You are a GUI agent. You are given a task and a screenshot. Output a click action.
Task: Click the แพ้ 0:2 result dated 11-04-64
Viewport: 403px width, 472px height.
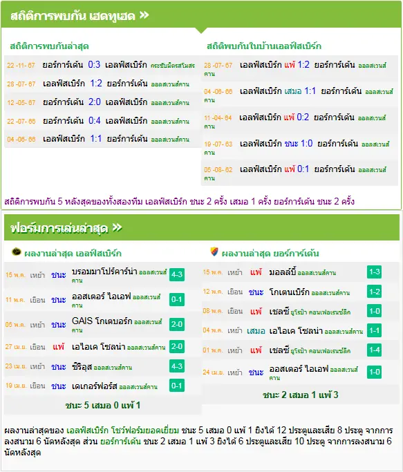[x=296, y=117]
